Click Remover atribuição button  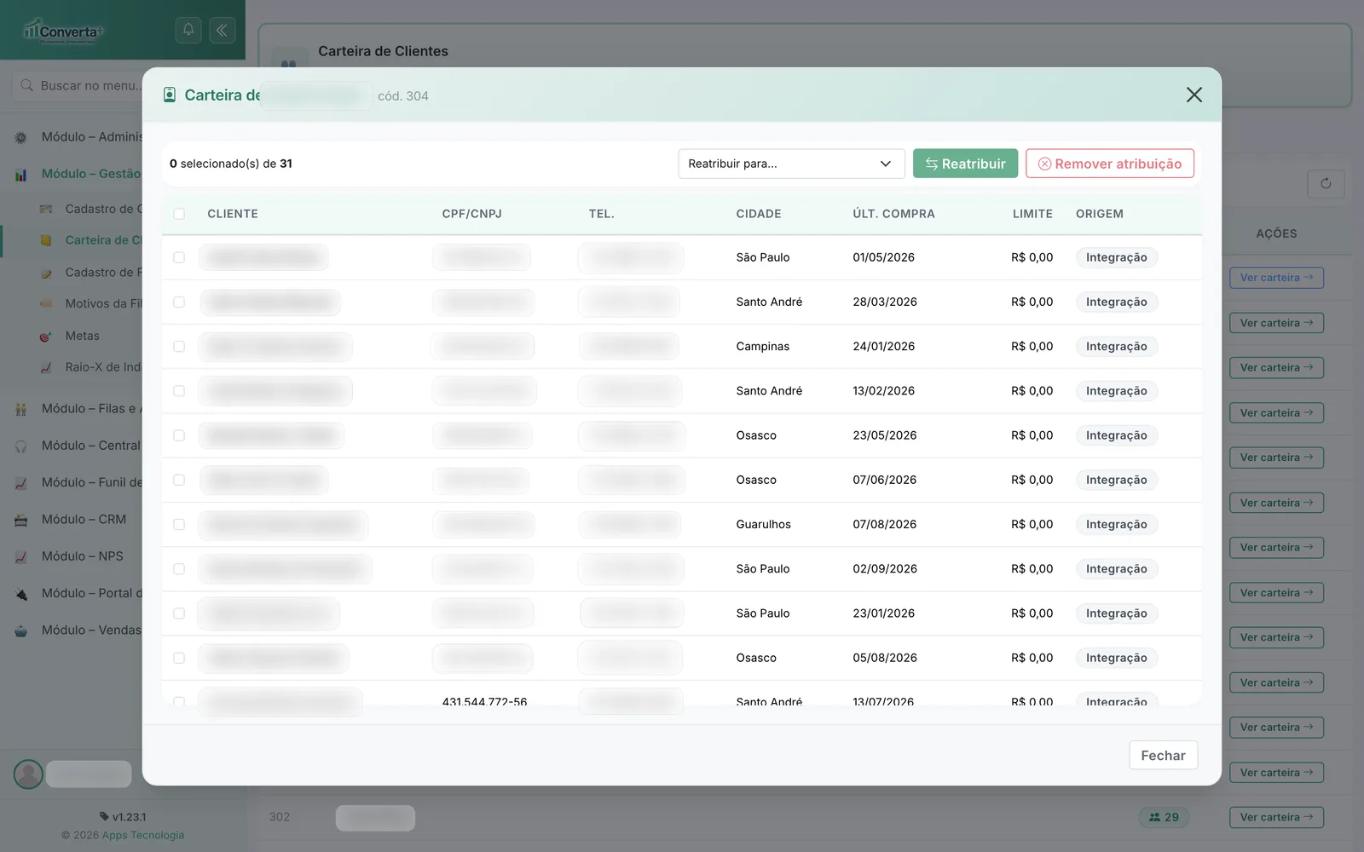tap(1110, 164)
